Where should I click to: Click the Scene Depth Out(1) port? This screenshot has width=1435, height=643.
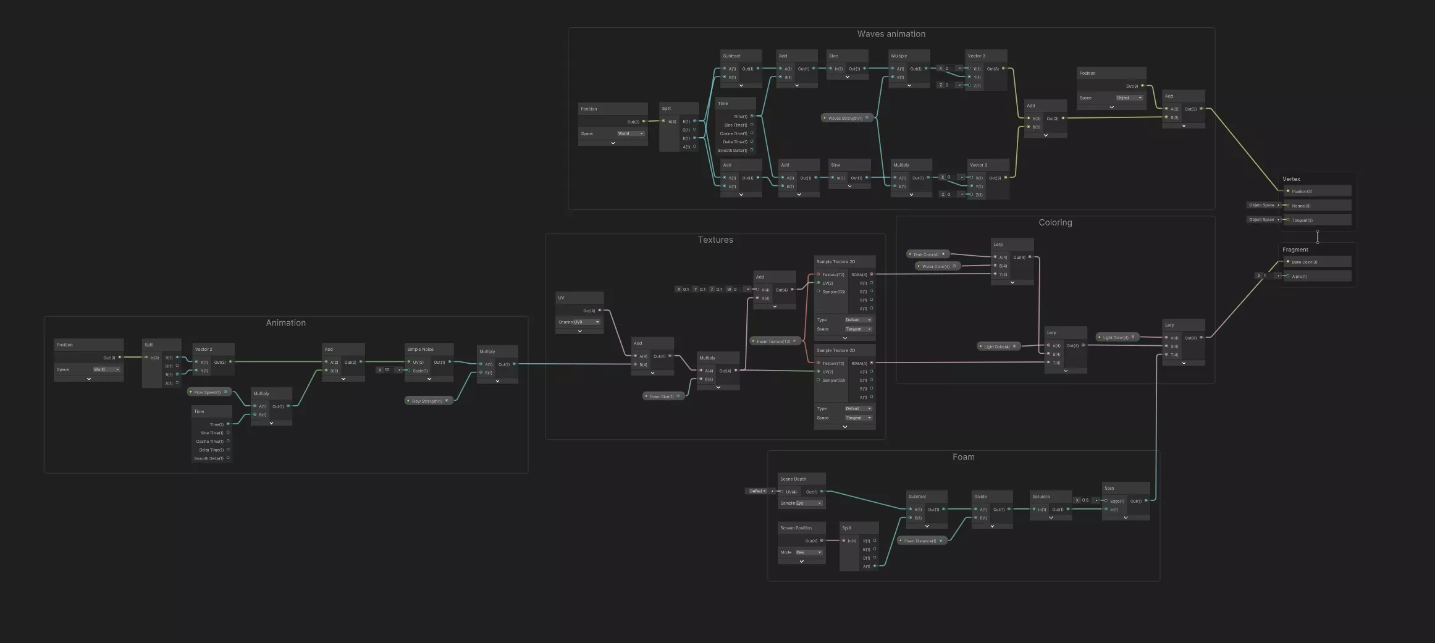point(822,492)
